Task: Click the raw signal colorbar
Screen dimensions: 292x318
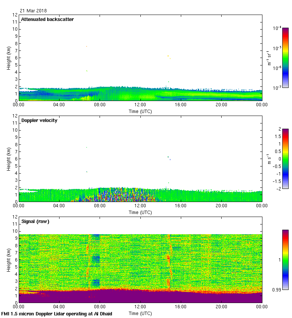Action: click(x=285, y=260)
